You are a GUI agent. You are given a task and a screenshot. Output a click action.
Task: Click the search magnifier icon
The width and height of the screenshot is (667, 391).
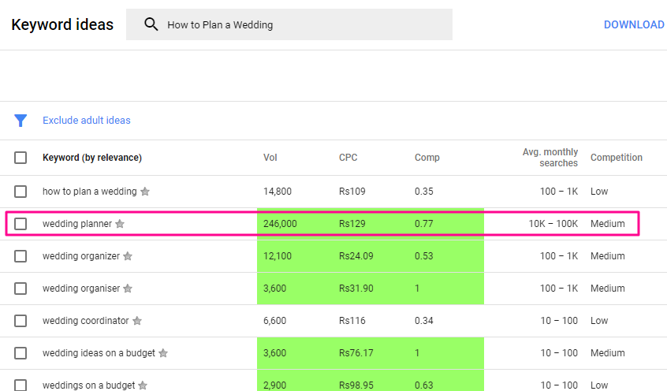click(151, 24)
